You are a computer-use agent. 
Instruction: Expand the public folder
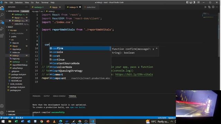click(x=14, y=37)
